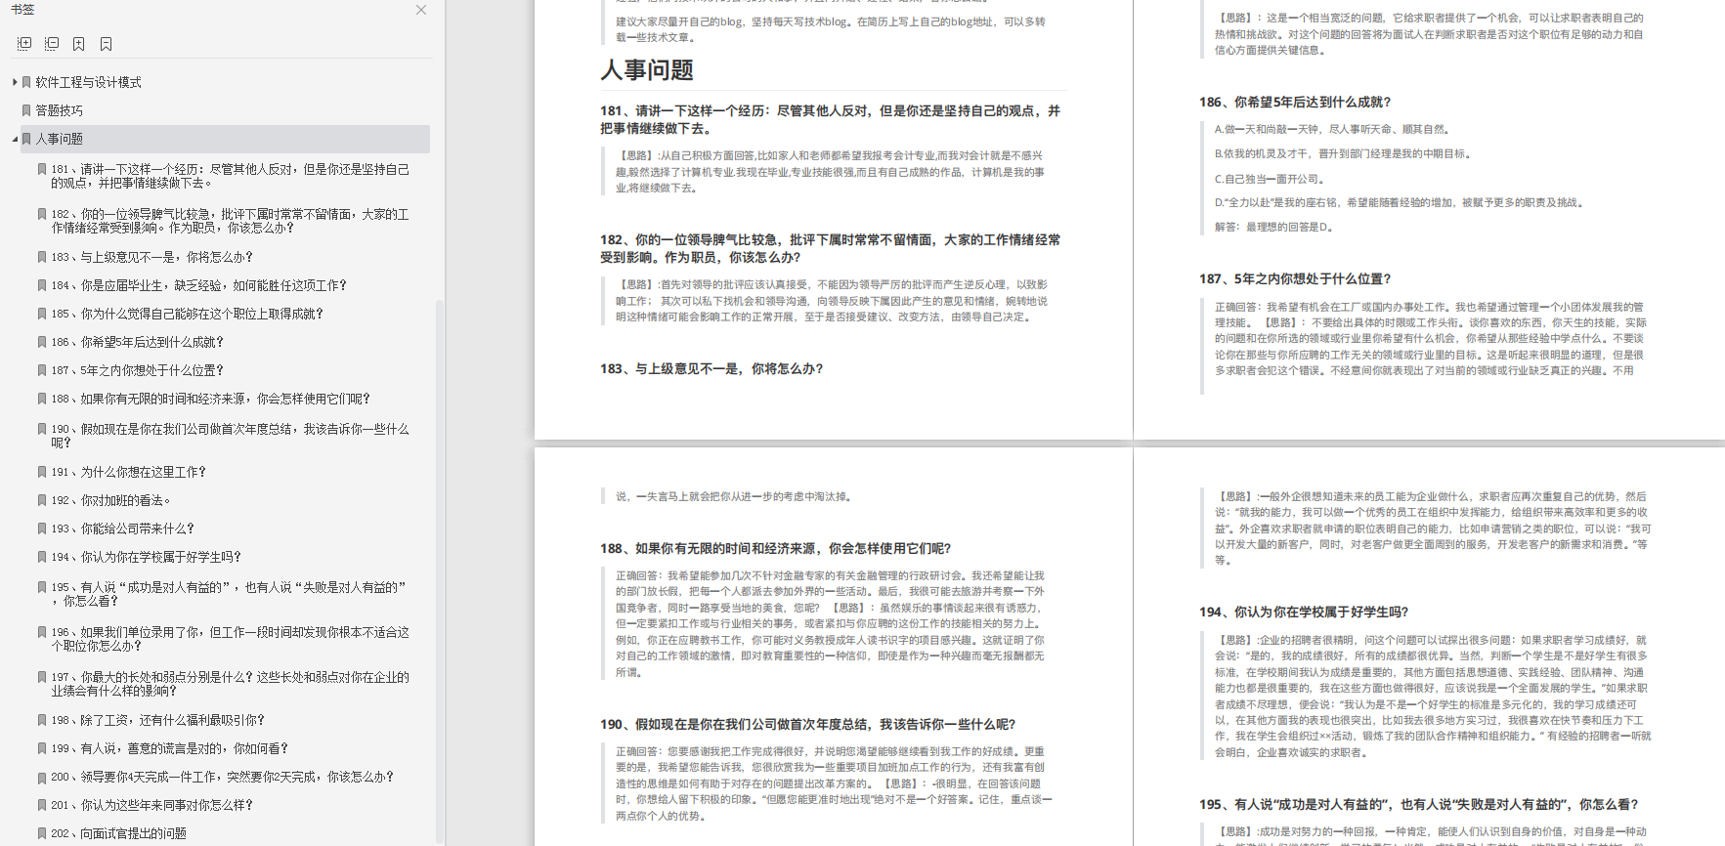Open bookmark 199 善意的谎言是对的
Image resolution: width=1725 pixels, height=846 pixels.
click(169, 748)
